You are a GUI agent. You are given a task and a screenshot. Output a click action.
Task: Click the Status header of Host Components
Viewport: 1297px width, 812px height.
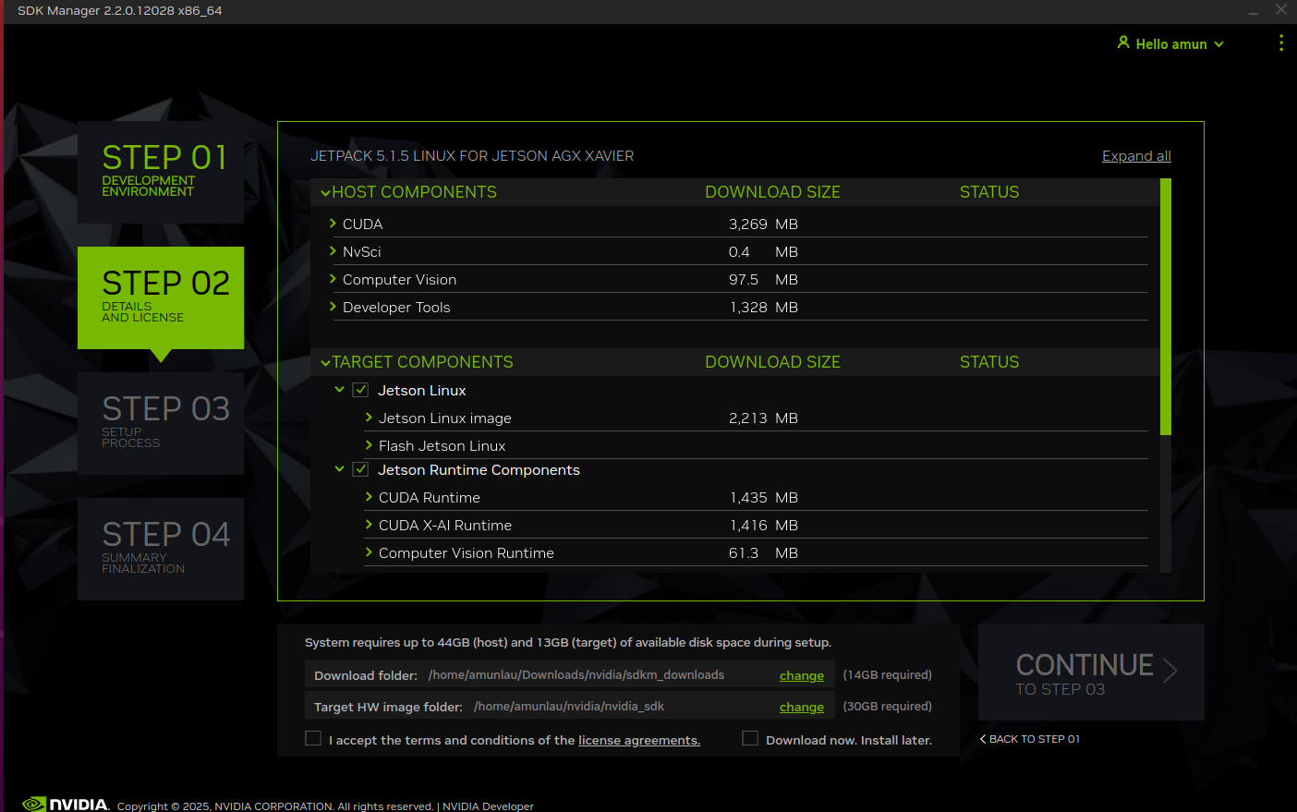coord(989,192)
